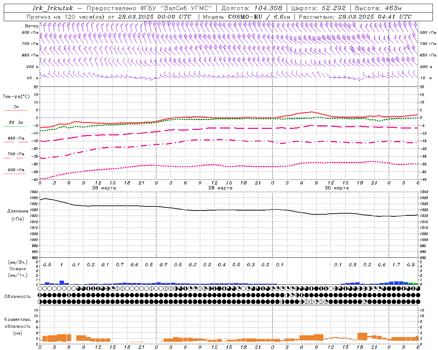Click the Давление pressure panel label
Viewport: 438px width, 350px height.
tap(18, 211)
